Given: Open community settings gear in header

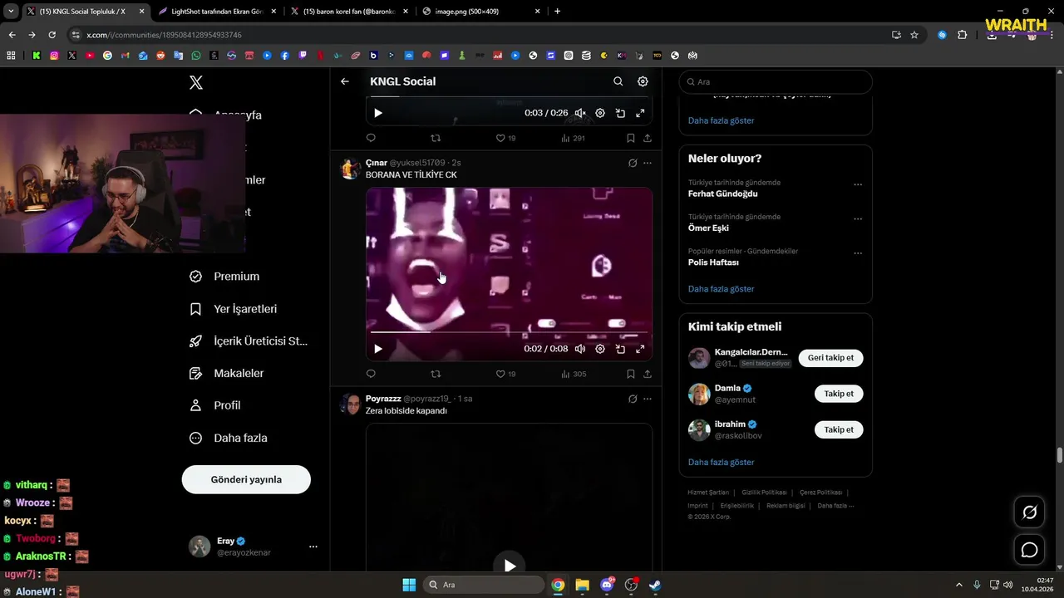Looking at the screenshot, I should tap(643, 81).
